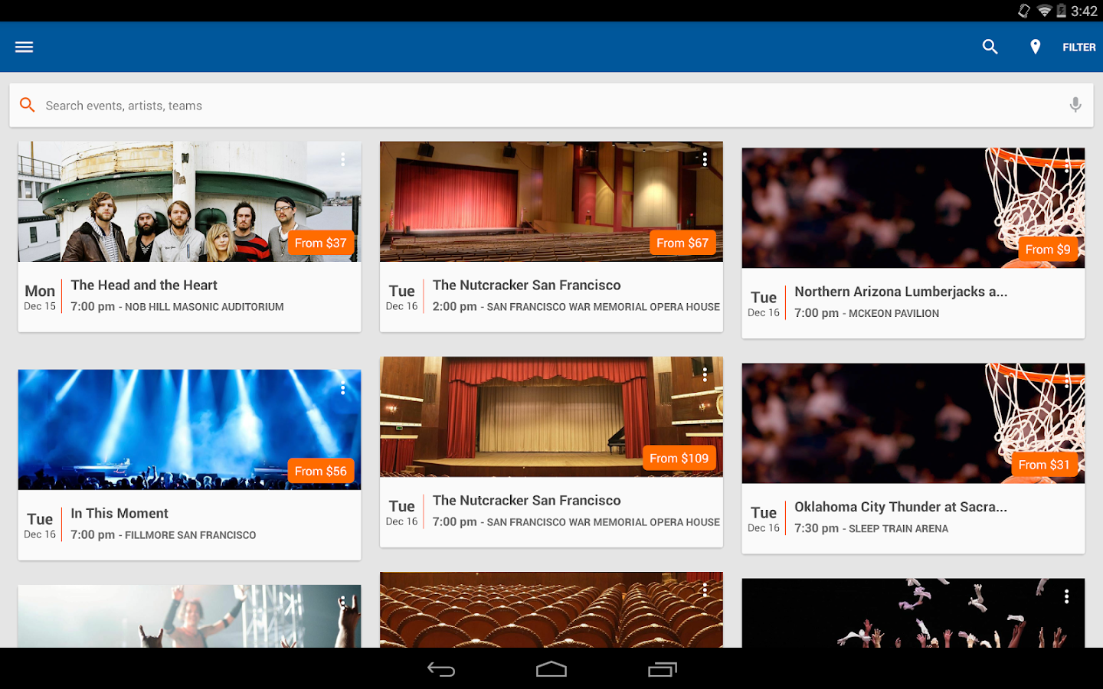Open the raised hands crowd image

click(x=913, y=613)
